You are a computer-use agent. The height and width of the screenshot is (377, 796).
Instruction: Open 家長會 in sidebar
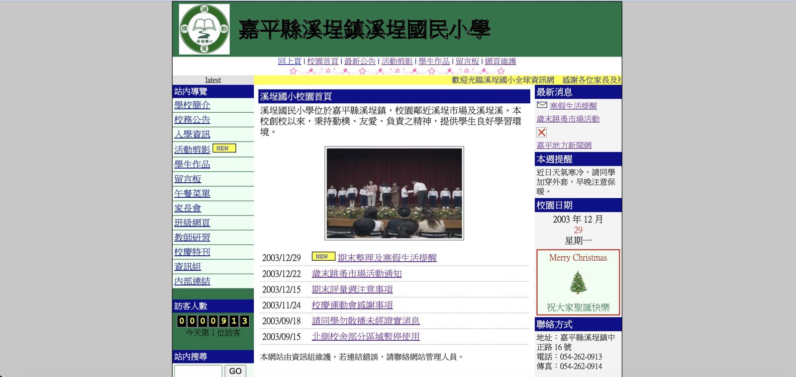click(188, 208)
